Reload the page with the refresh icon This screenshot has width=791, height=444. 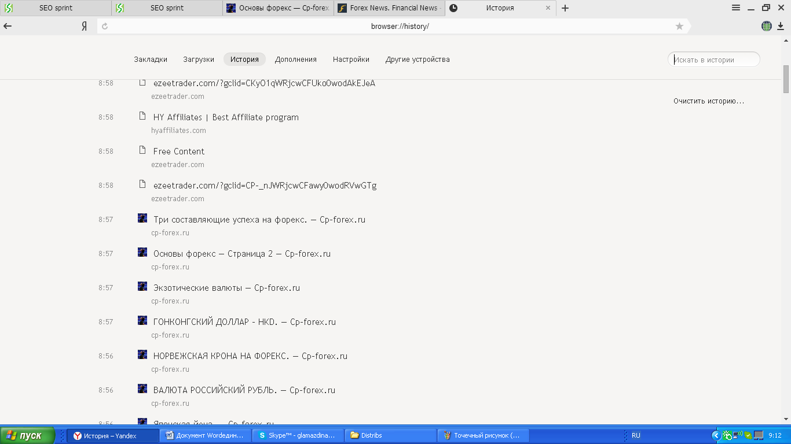[x=105, y=26]
